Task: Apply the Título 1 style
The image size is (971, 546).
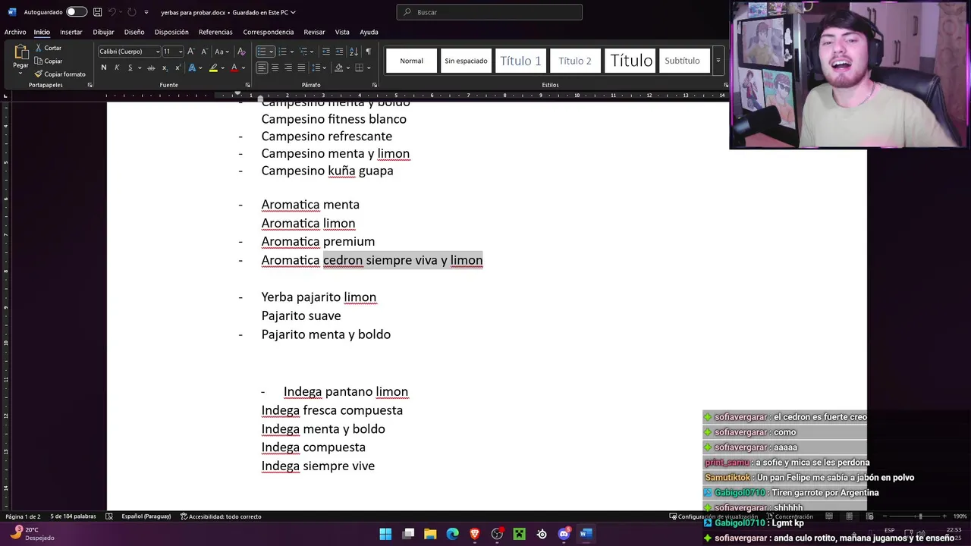Action: tap(520, 61)
